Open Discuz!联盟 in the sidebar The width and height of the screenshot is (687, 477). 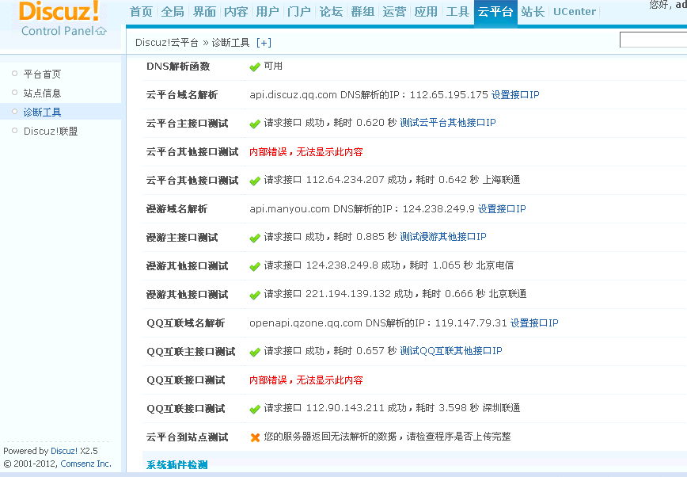[x=51, y=132]
